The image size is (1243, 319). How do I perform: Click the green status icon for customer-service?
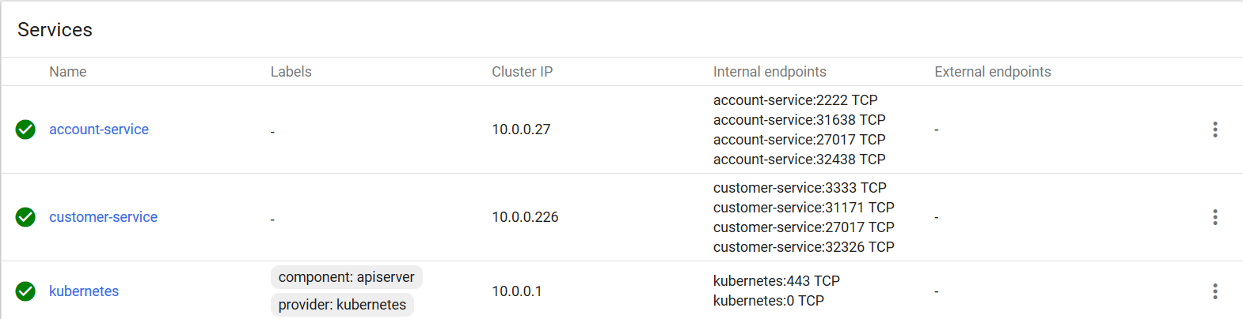(x=25, y=217)
